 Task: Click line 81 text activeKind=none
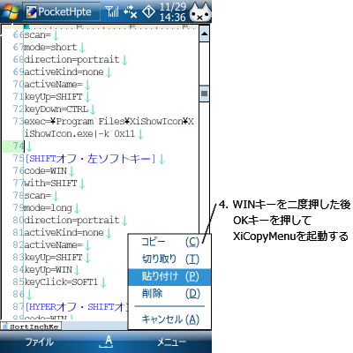pyautogui.click(x=64, y=233)
